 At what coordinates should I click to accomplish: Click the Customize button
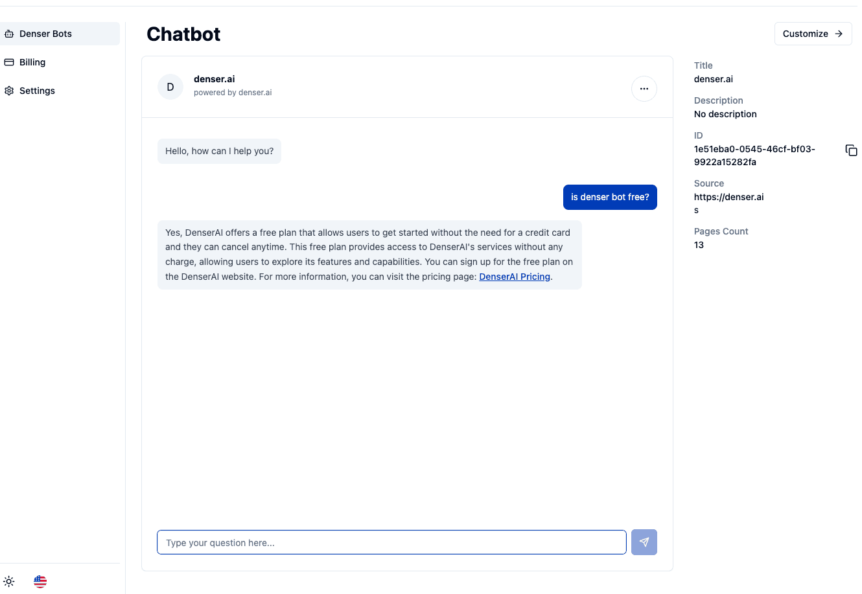point(813,34)
